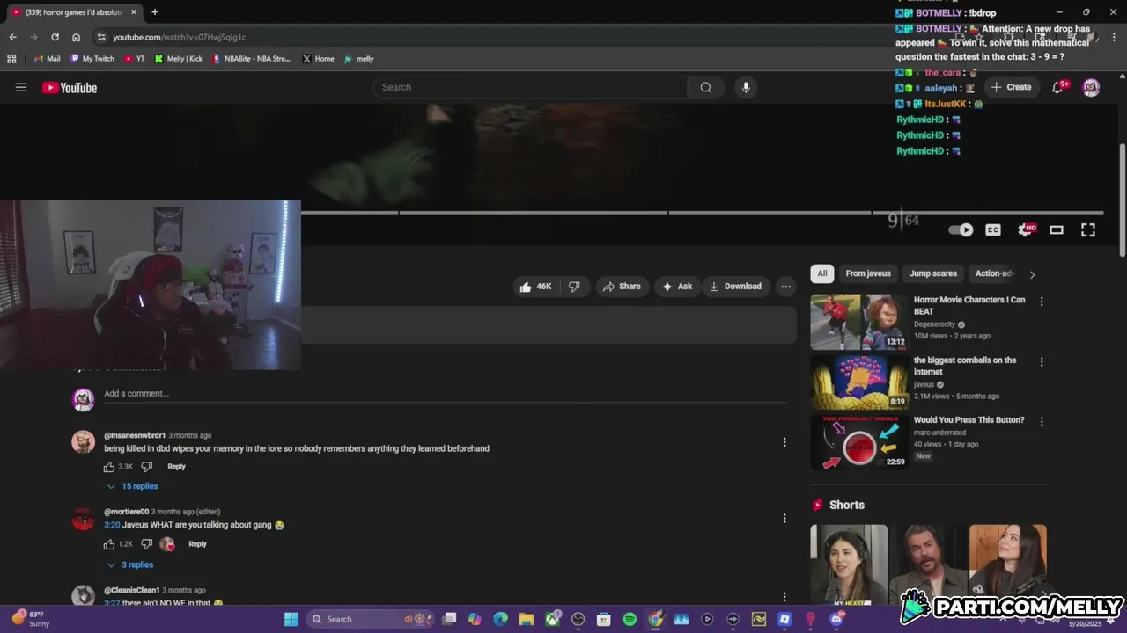
Task: Open a new browser tab
Action: point(155,12)
